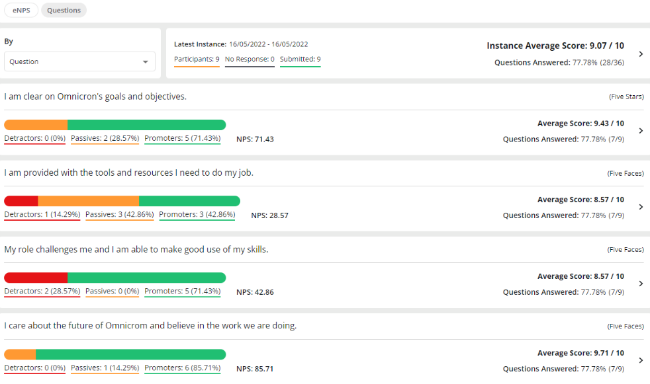
Task: Expand the goals and objectives question chevron
Action: (x=640, y=131)
